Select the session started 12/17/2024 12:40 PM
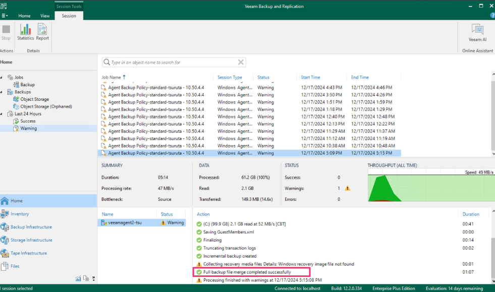Image resolution: width=495 pixels, height=292 pixels. click(x=249, y=116)
